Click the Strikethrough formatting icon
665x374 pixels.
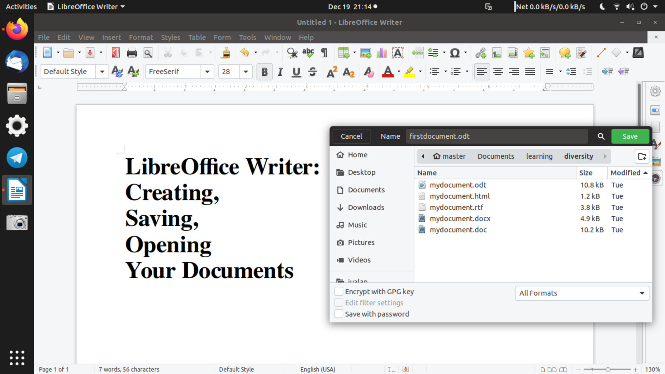(x=312, y=72)
